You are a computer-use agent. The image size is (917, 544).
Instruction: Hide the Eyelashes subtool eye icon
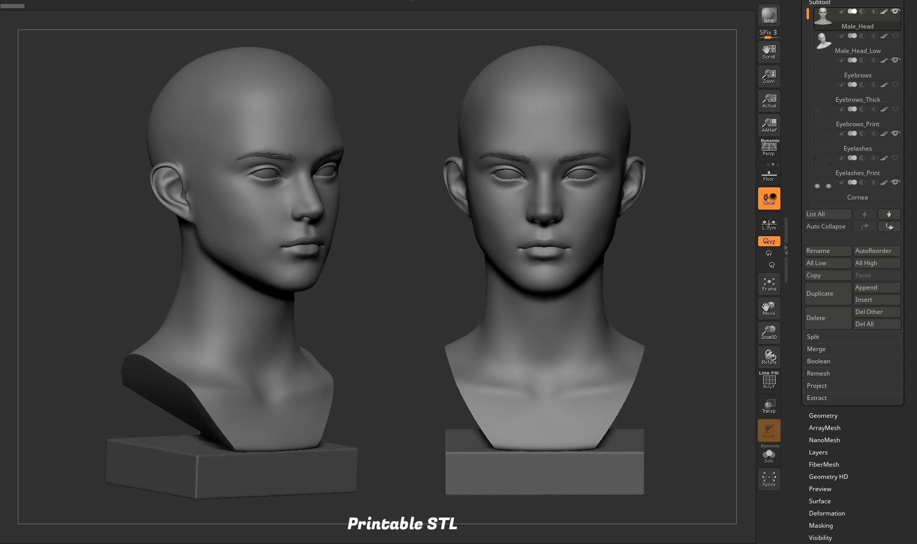(x=895, y=133)
